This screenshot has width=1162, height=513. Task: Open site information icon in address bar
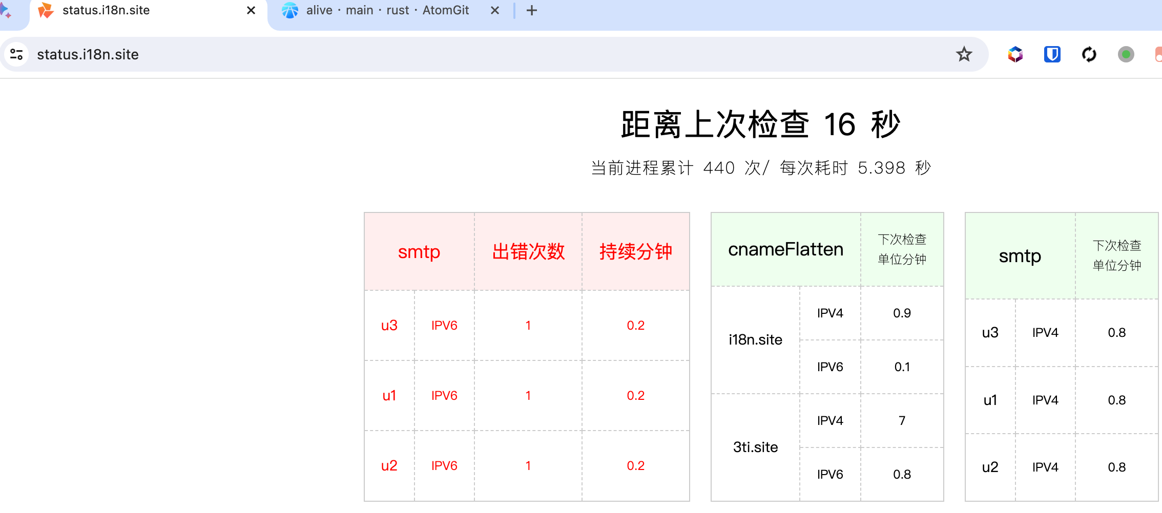[x=17, y=54]
